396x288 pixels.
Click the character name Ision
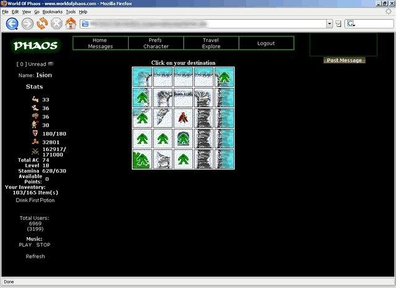(x=44, y=75)
